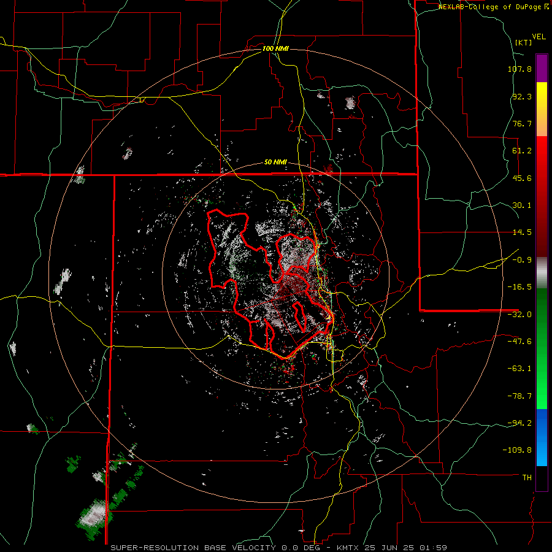Select the 92.3 velocity scale value
The width and height of the screenshot is (552, 552).
click(x=522, y=96)
